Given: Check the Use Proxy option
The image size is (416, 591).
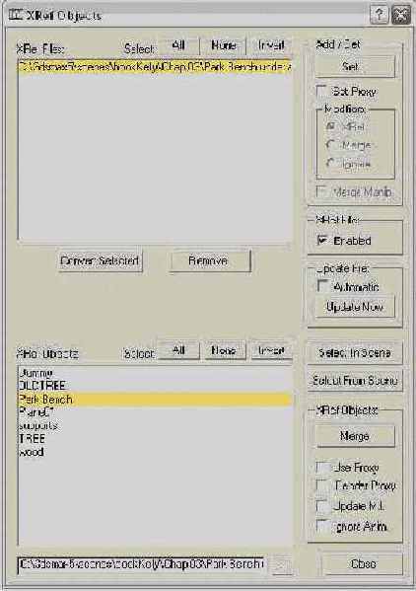Looking at the screenshot, I should point(322,468).
